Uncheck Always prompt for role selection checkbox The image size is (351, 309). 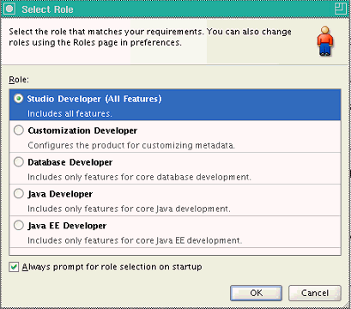coord(14,267)
